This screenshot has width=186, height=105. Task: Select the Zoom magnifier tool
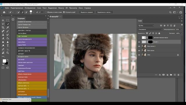pyautogui.click(x=8, y=53)
